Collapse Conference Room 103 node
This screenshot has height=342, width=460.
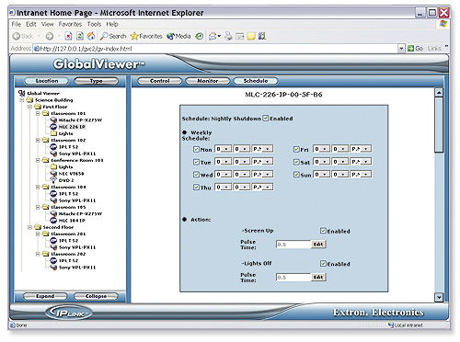[x=38, y=160]
